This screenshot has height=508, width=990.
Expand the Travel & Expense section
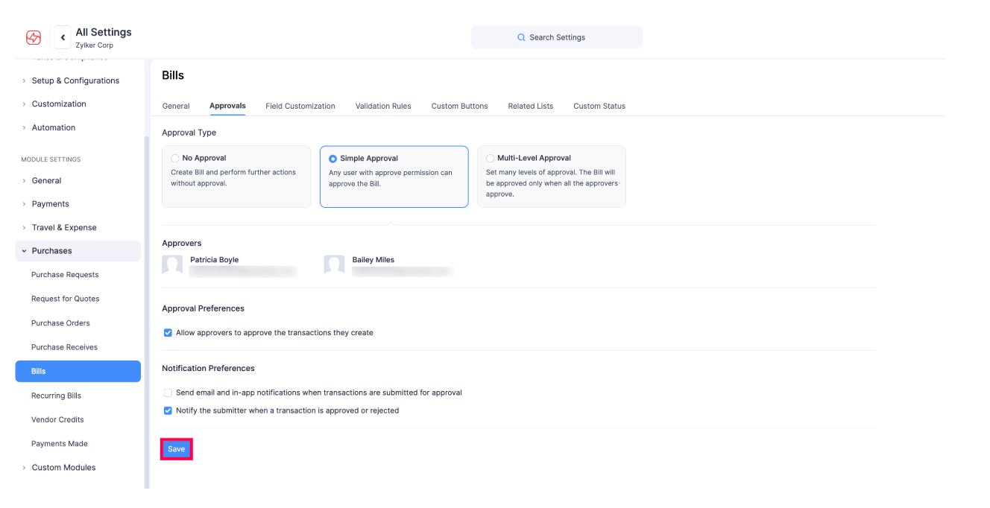tap(63, 227)
